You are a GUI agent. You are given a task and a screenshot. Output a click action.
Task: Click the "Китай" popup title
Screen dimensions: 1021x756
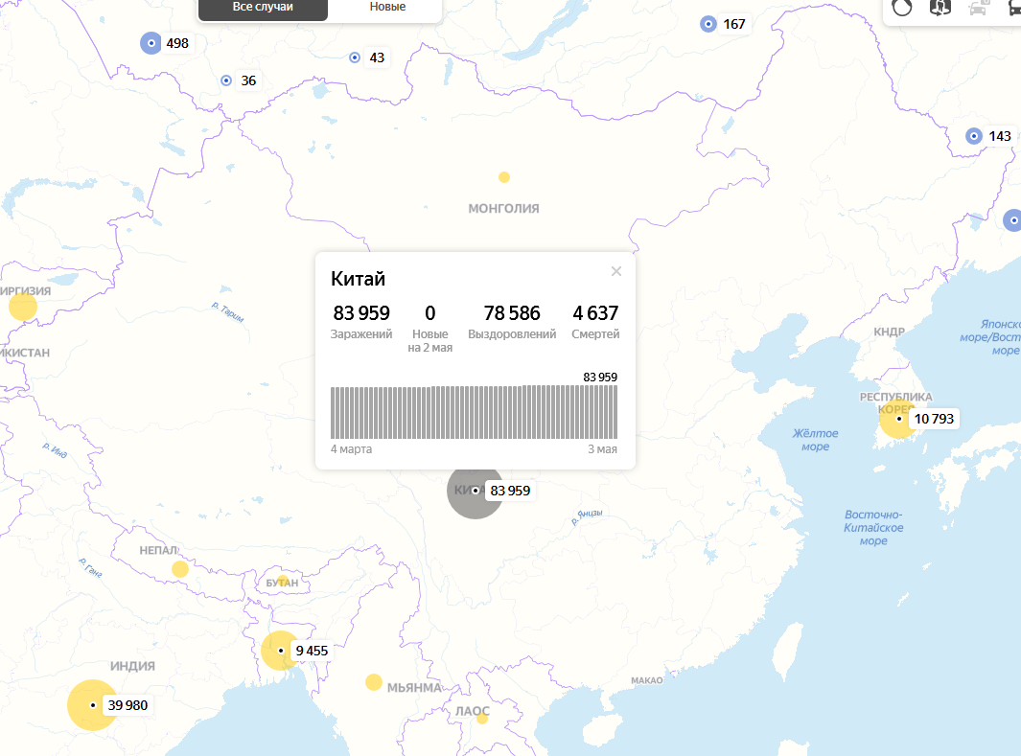(x=359, y=279)
